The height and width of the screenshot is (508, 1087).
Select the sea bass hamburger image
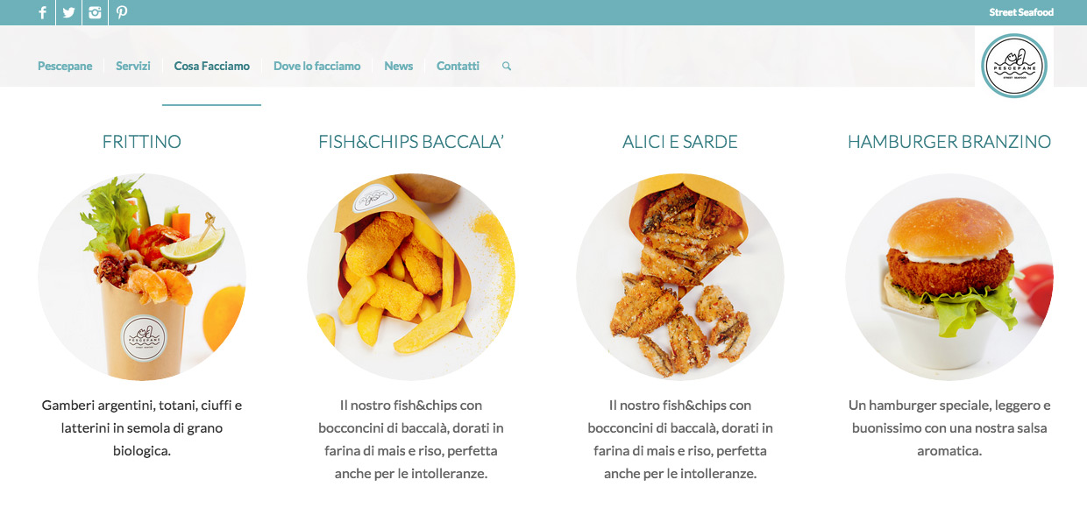point(949,277)
